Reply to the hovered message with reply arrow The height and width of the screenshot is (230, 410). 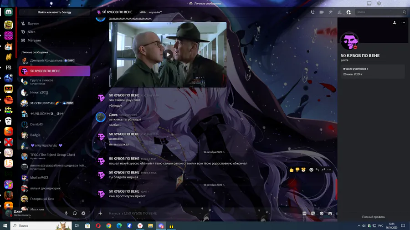pos(317,170)
